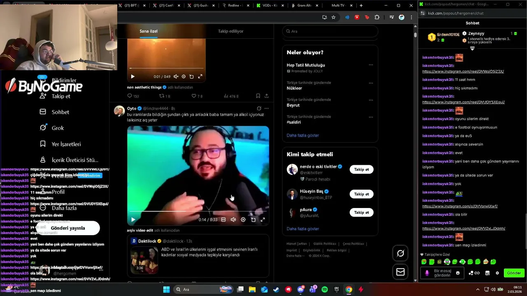Play the Oyto post video
527x296 pixels.
[x=133, y=220]
